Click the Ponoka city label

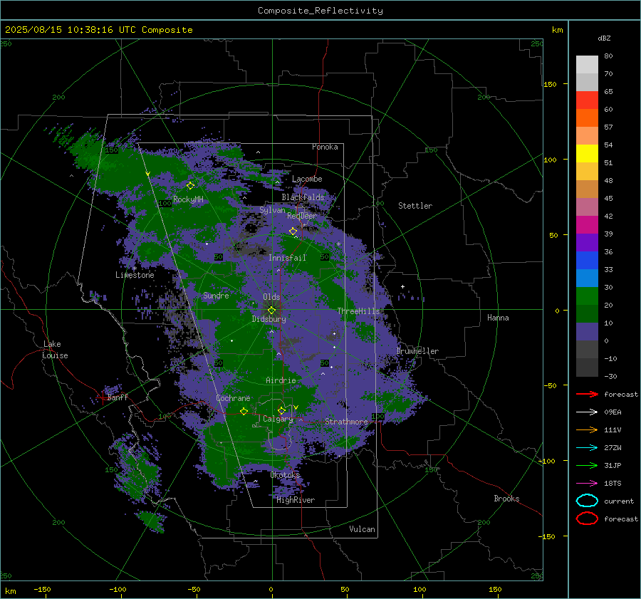click(x=325, y=147)
